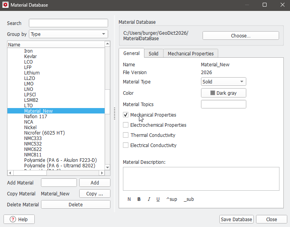Click list scroll down arrow
Screen dimensions: 290x227
click(107, 167)
